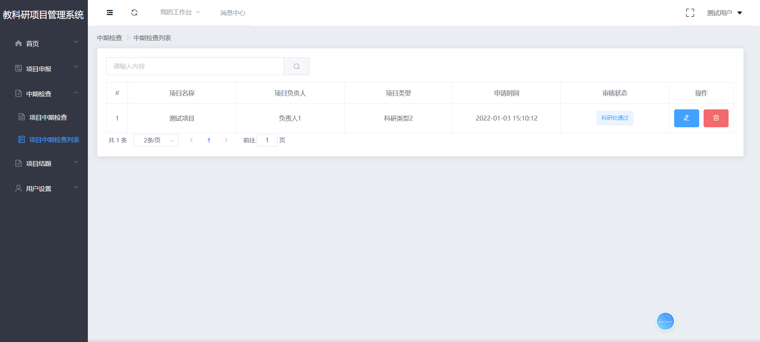Viewport: 760px width, 342px height.
Task: Click the search magnifier button
Action: pyautogui.click(x=297, y=66)
